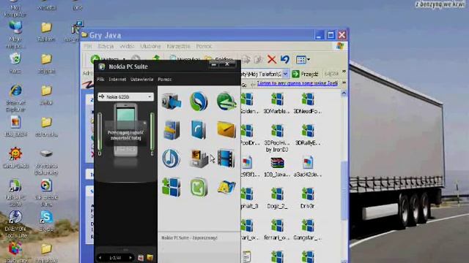The image size is (469, 263).
Task: Open Pomoc menu in Gry Java window
Action: coord(204,46)
